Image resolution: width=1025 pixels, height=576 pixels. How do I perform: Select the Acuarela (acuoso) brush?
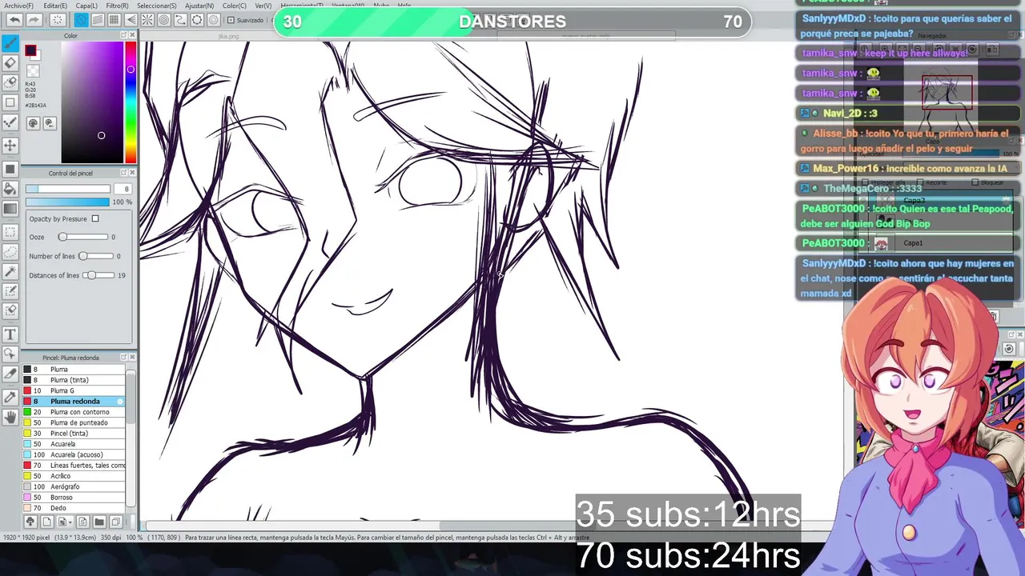(74, 454)
